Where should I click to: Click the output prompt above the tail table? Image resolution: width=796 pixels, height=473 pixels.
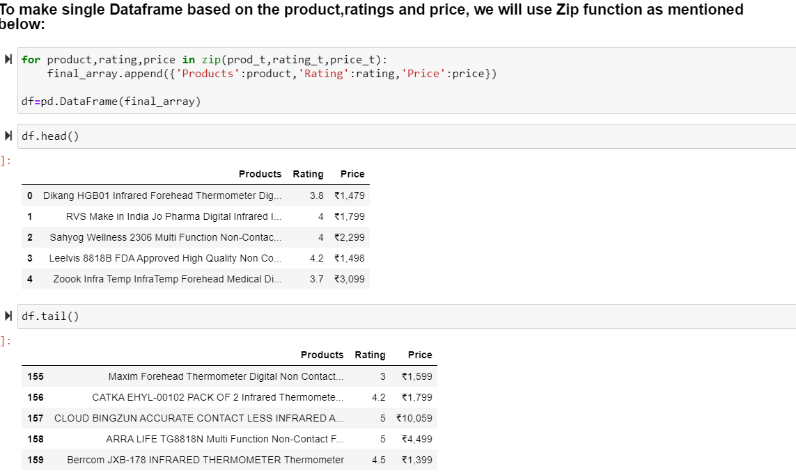pyautogui.click(x=5, y=341)
